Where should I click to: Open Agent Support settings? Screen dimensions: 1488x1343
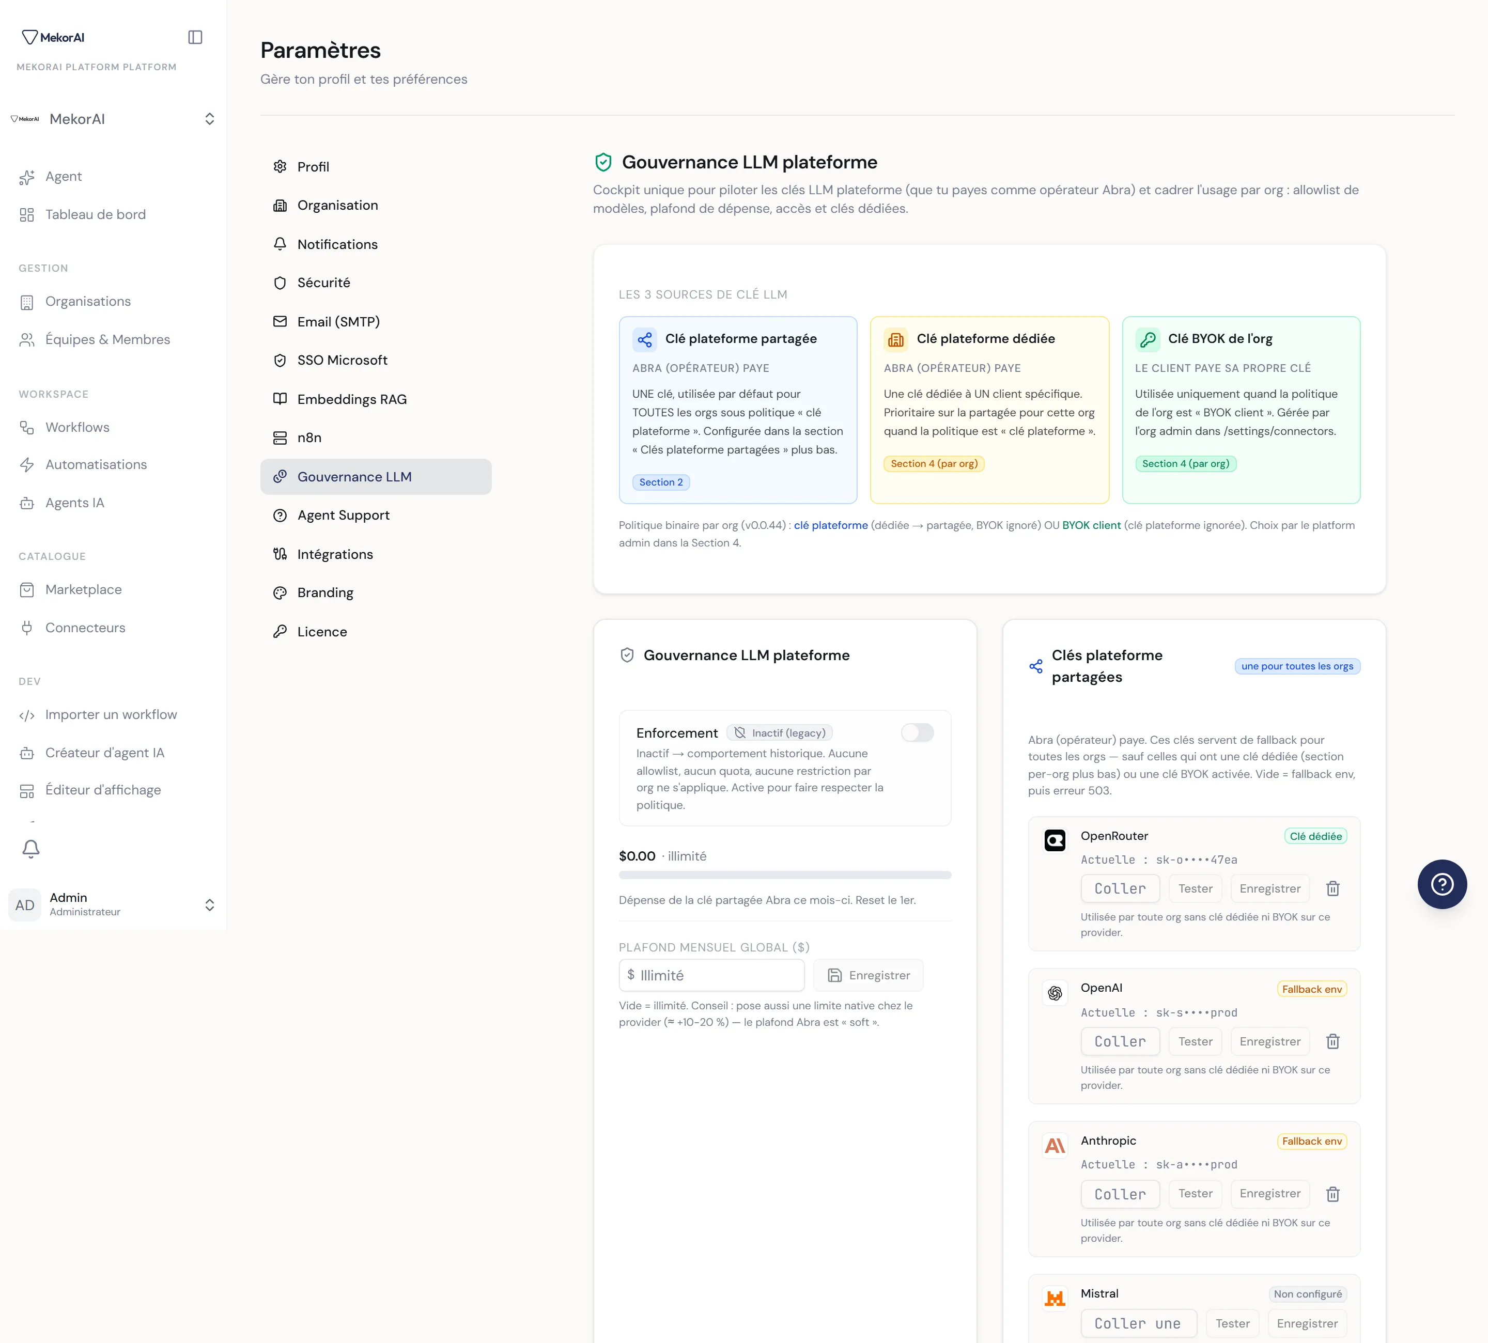click(376, 515)
